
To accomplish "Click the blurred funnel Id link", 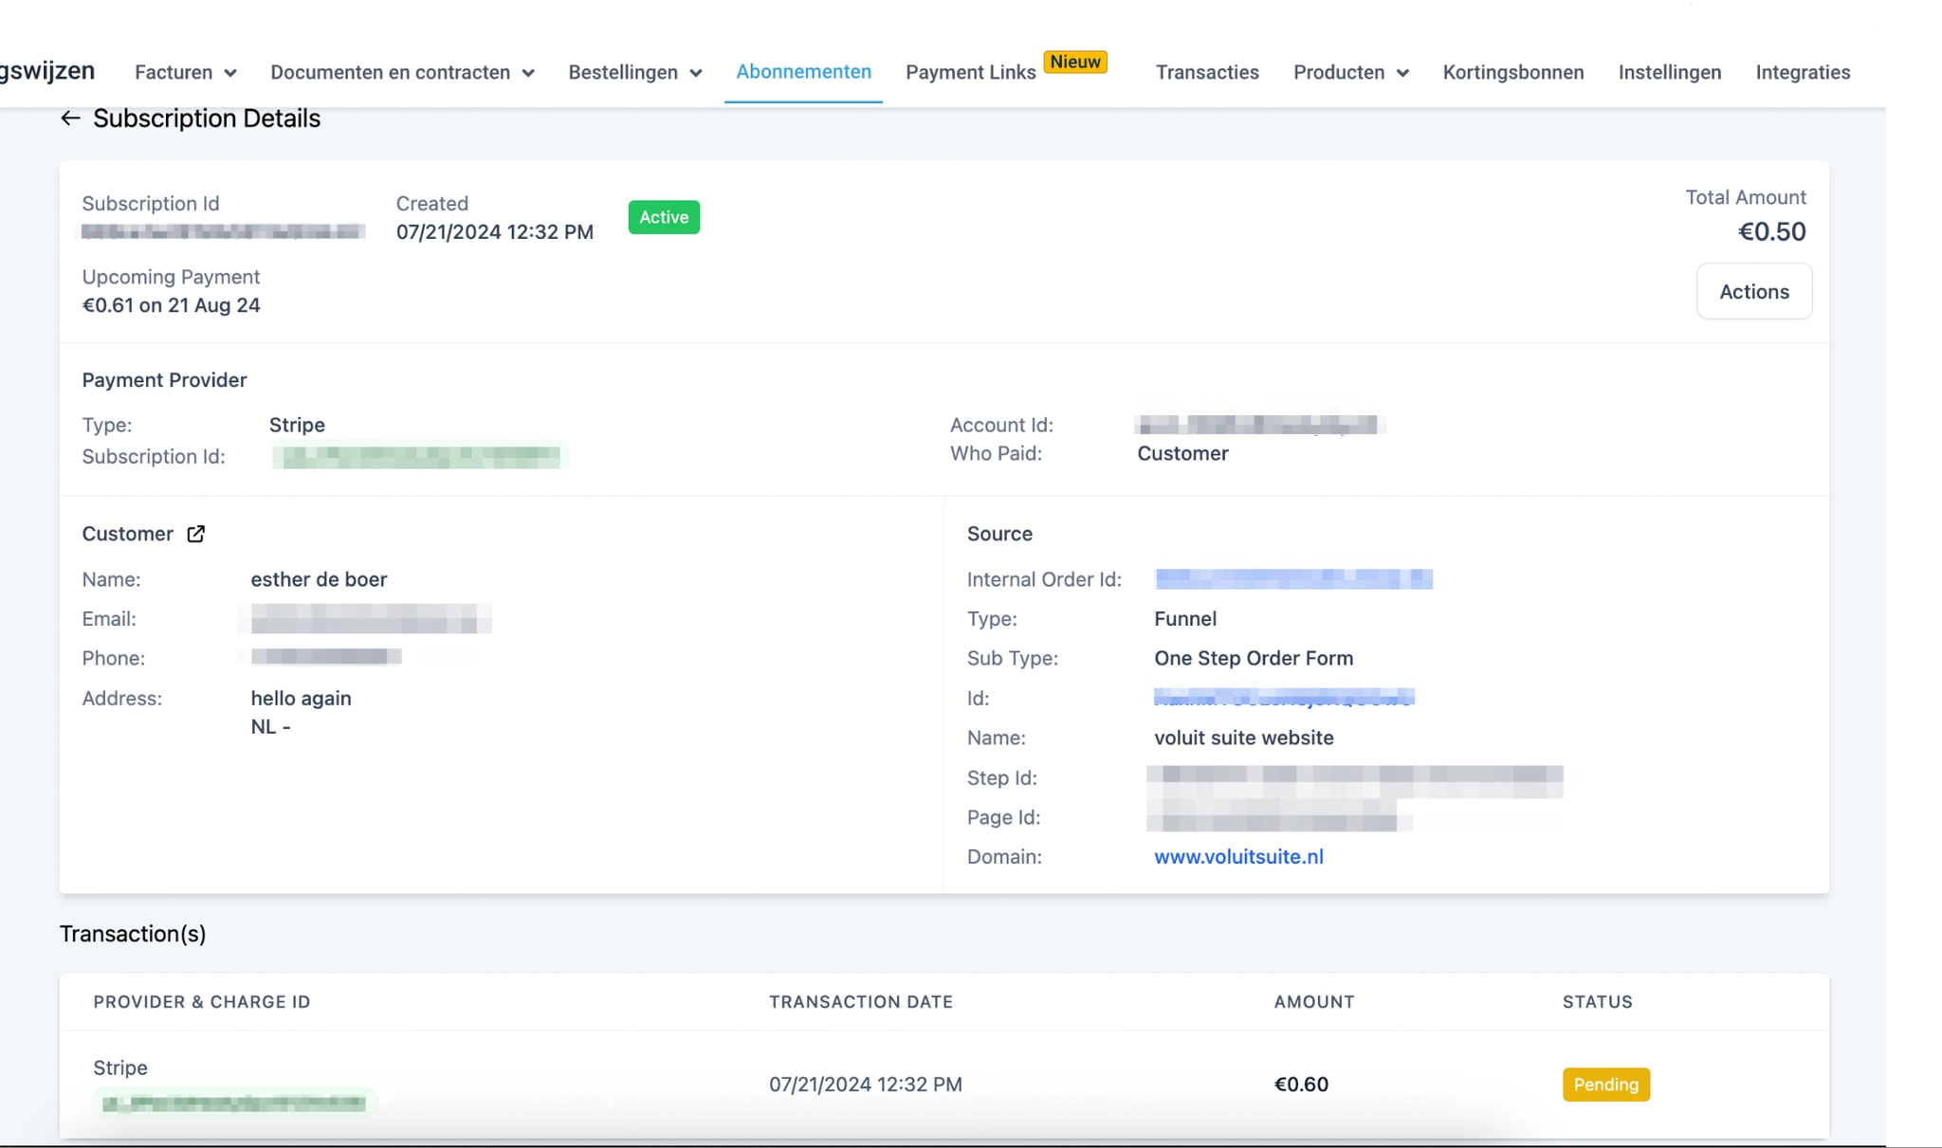I will coord(1283,698).
